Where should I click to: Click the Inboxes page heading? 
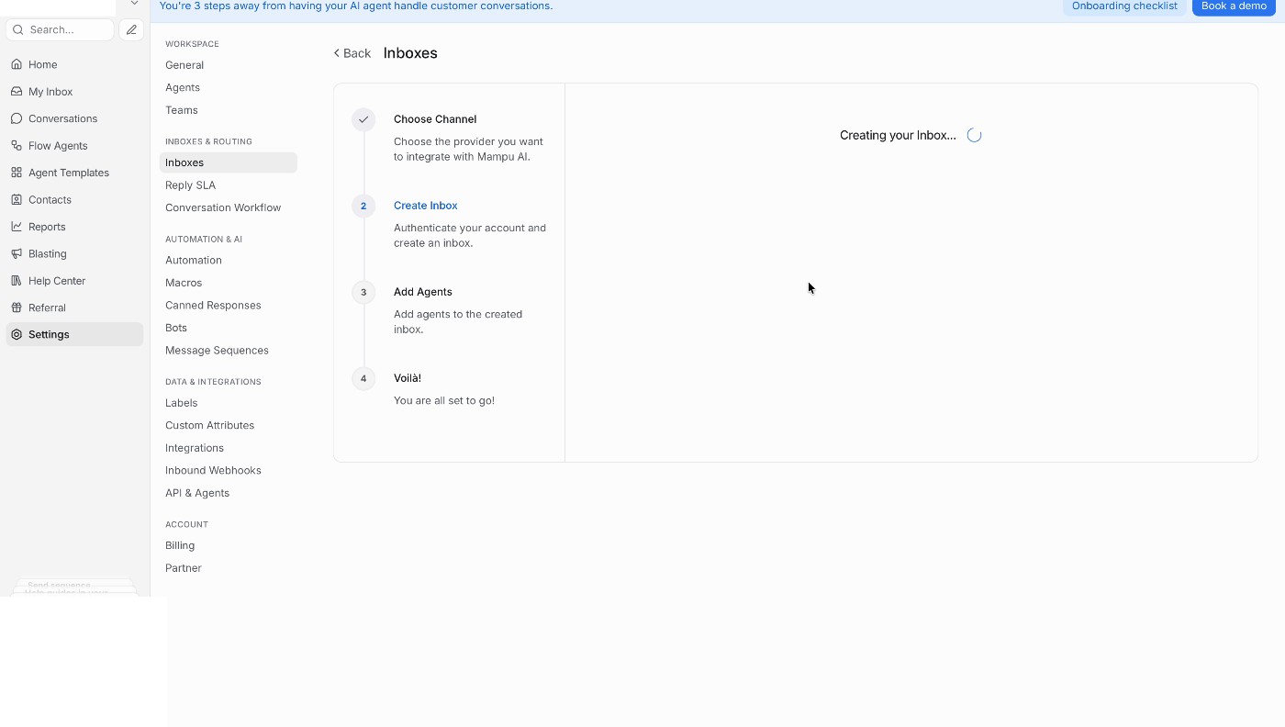410,53
